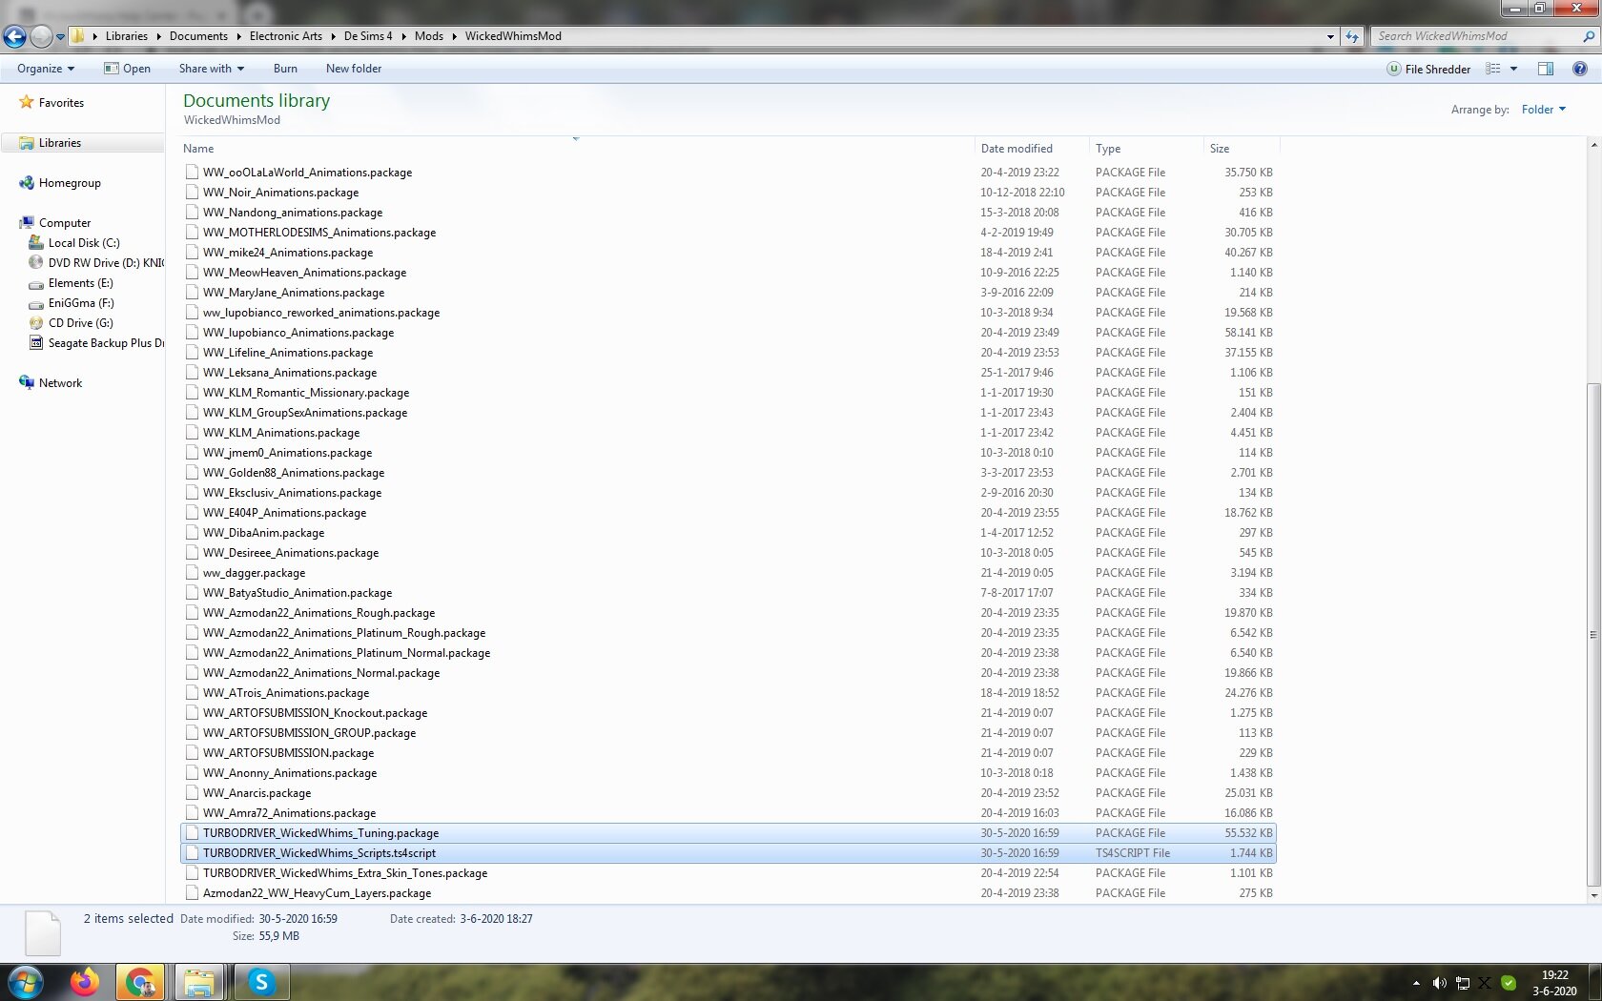Refresh the WickedWhimsMod folder view
This screenshot has width=1602, height=1001.
tap(1352, 36)
